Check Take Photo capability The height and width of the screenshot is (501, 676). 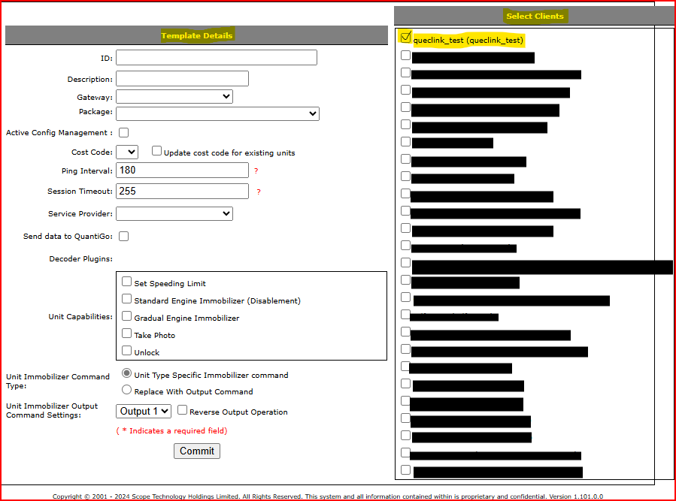pyautogui.click(x=127, y=333)
